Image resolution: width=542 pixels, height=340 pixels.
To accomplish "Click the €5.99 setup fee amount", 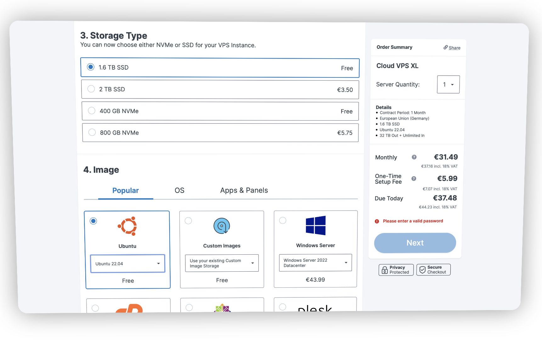I will click(447, 178).
